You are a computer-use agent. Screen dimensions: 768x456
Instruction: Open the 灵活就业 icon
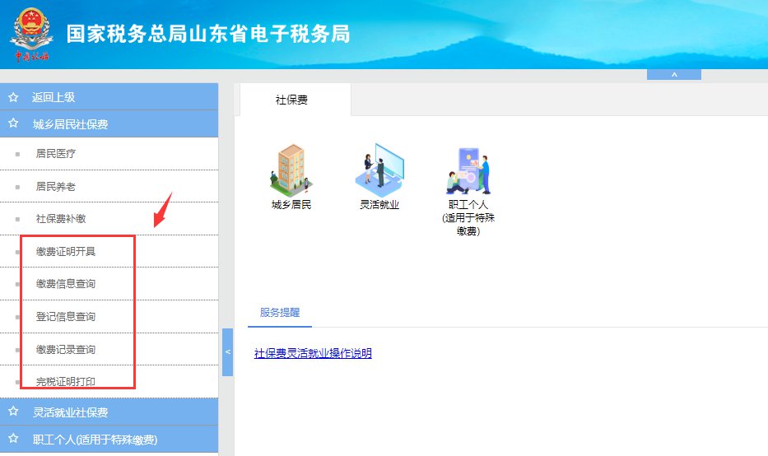click(379, 170)
